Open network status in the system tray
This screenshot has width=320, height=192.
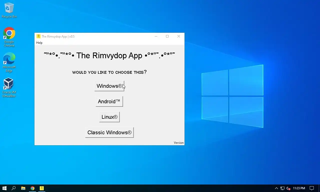pyautogui.click(x=282, y=188)
